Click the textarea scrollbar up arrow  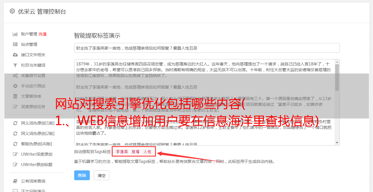pyautogui.click(x=337, y=62)
